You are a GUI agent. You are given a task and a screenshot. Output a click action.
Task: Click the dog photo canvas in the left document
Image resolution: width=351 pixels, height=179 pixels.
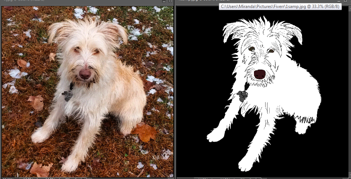[x=88, y=92]
